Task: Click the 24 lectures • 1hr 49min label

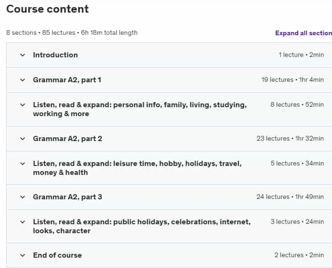Action: coord(290,197)
